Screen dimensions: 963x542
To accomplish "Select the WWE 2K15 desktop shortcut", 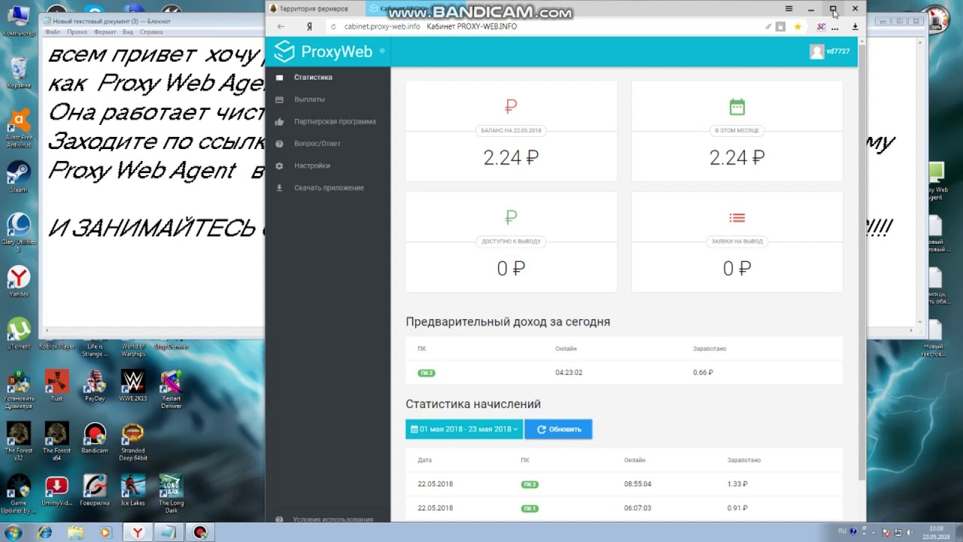I will (x=132, y=385).
